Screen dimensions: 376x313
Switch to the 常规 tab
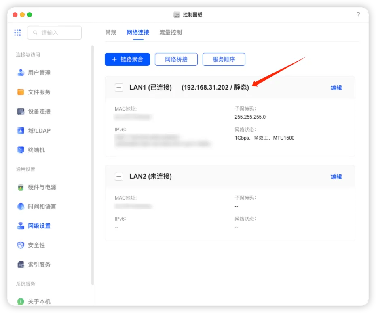click(111, 32)
